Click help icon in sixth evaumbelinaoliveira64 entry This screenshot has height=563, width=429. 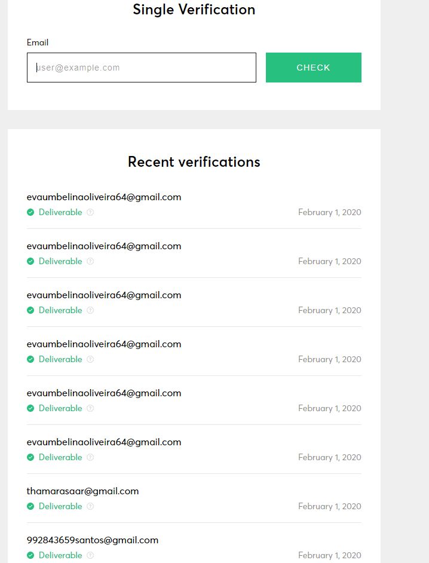[x=90, y=457]
